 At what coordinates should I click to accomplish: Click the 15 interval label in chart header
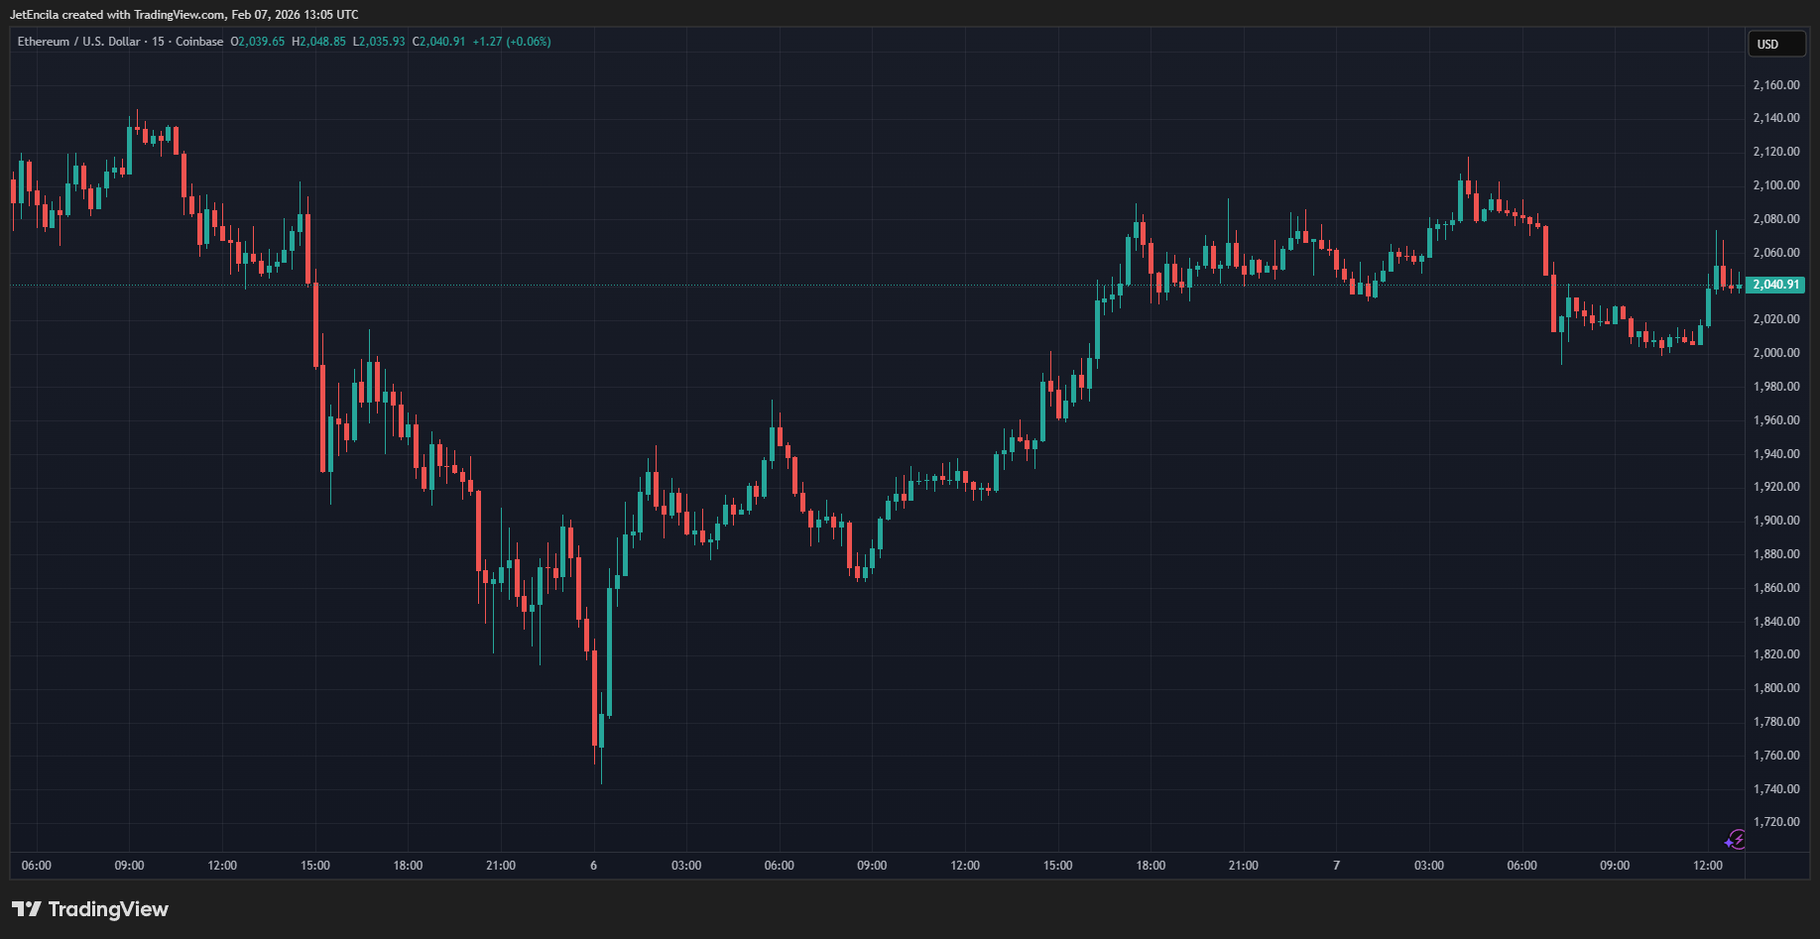(158, 42)
